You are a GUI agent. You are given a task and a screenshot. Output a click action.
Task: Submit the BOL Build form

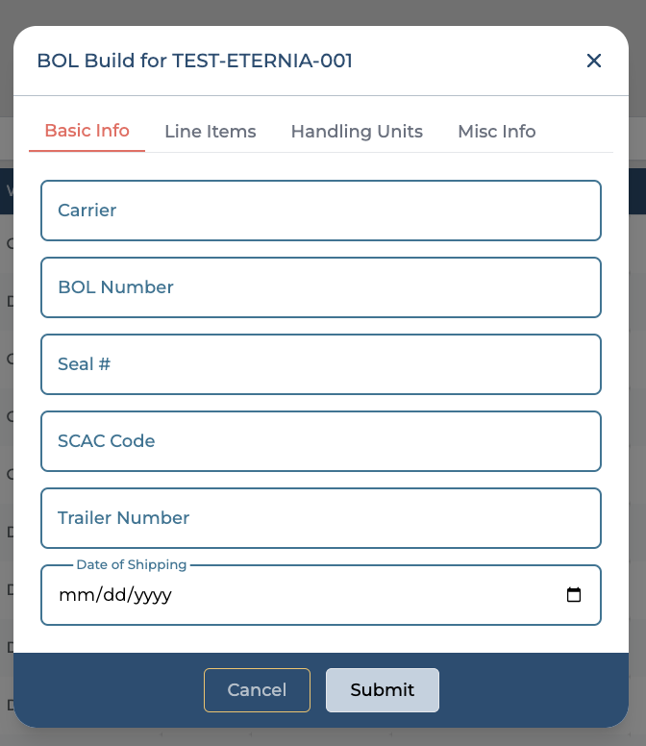click(x=382, y=690)
